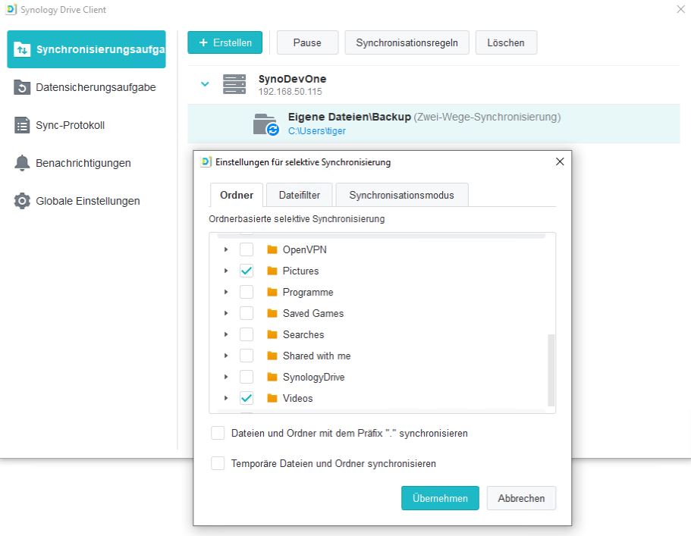Open Globale Einstellungen via the gear icon
The height and width of the screenshot is (536, 691).
coord(22,201)
